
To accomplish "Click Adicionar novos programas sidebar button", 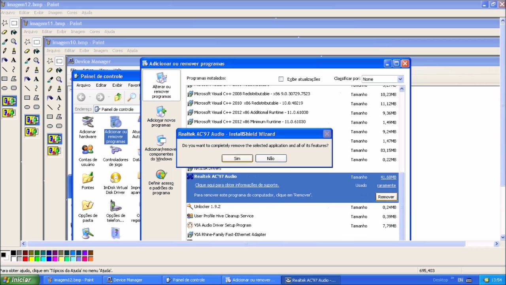I will [x=161, y=117].
